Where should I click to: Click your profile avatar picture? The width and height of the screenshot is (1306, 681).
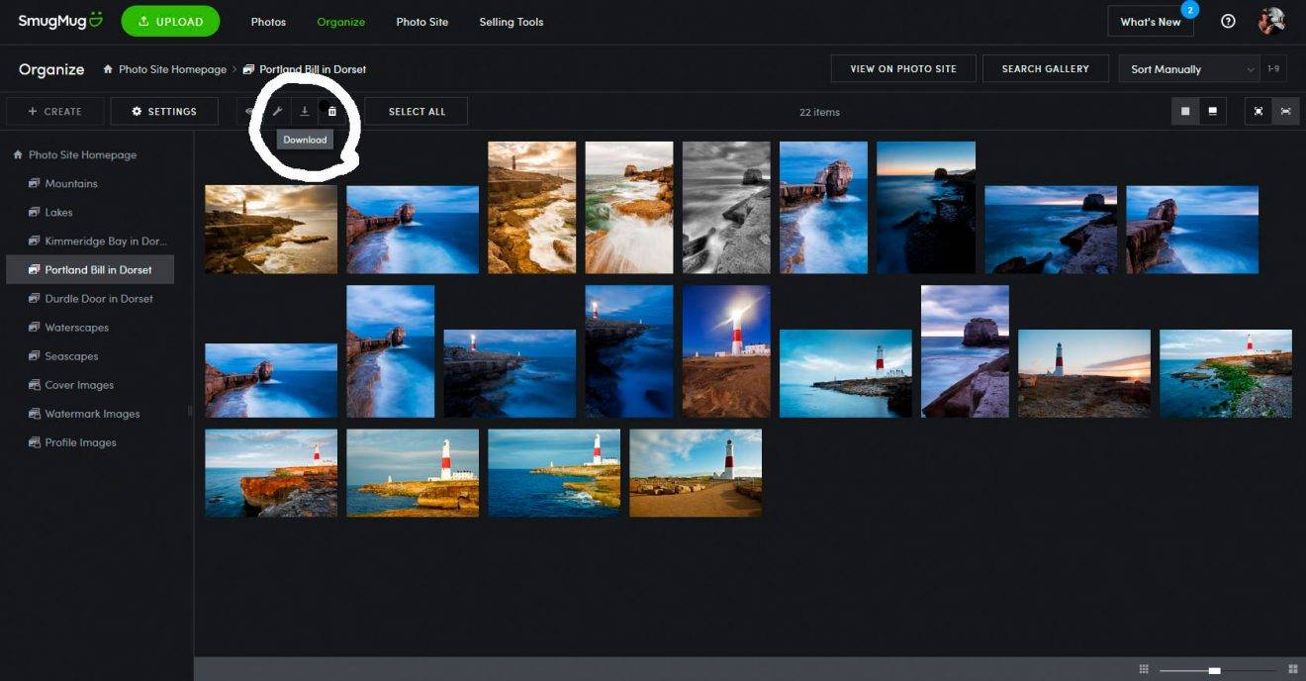tap(1272, 20)
